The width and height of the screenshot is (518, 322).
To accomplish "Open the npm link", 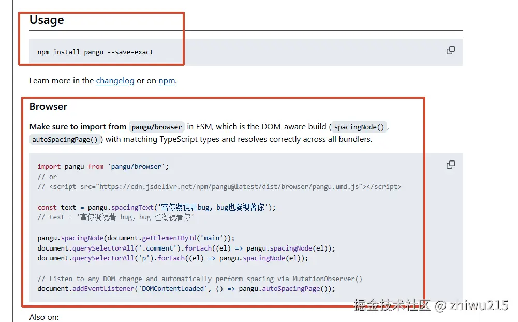I will pos(167,81).
